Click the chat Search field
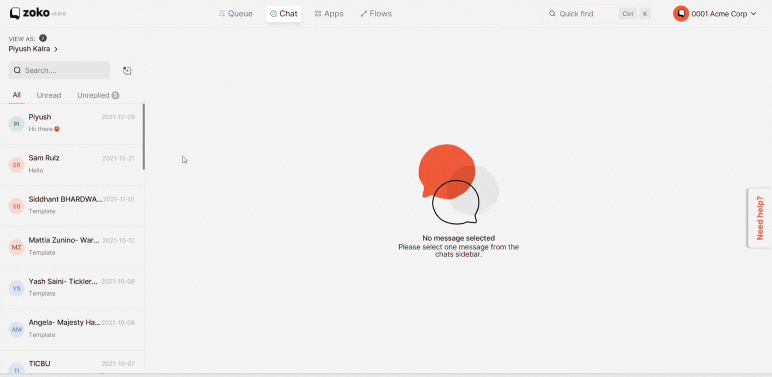The width and height of the screenshot is (772, 377). pos(59,70)
